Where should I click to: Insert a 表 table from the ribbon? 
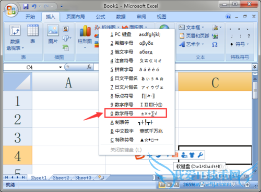[33, 34]
